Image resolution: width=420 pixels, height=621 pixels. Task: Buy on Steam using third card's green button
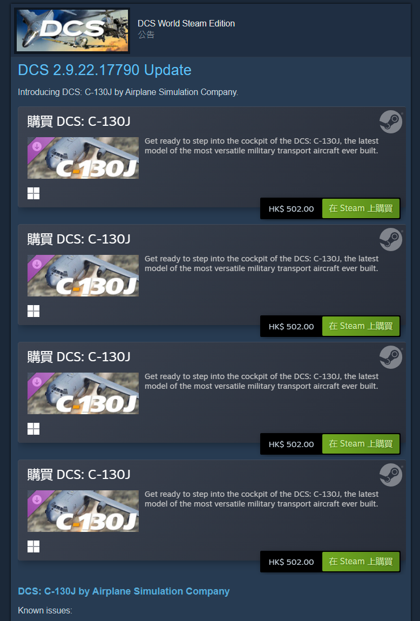point(361,443)
